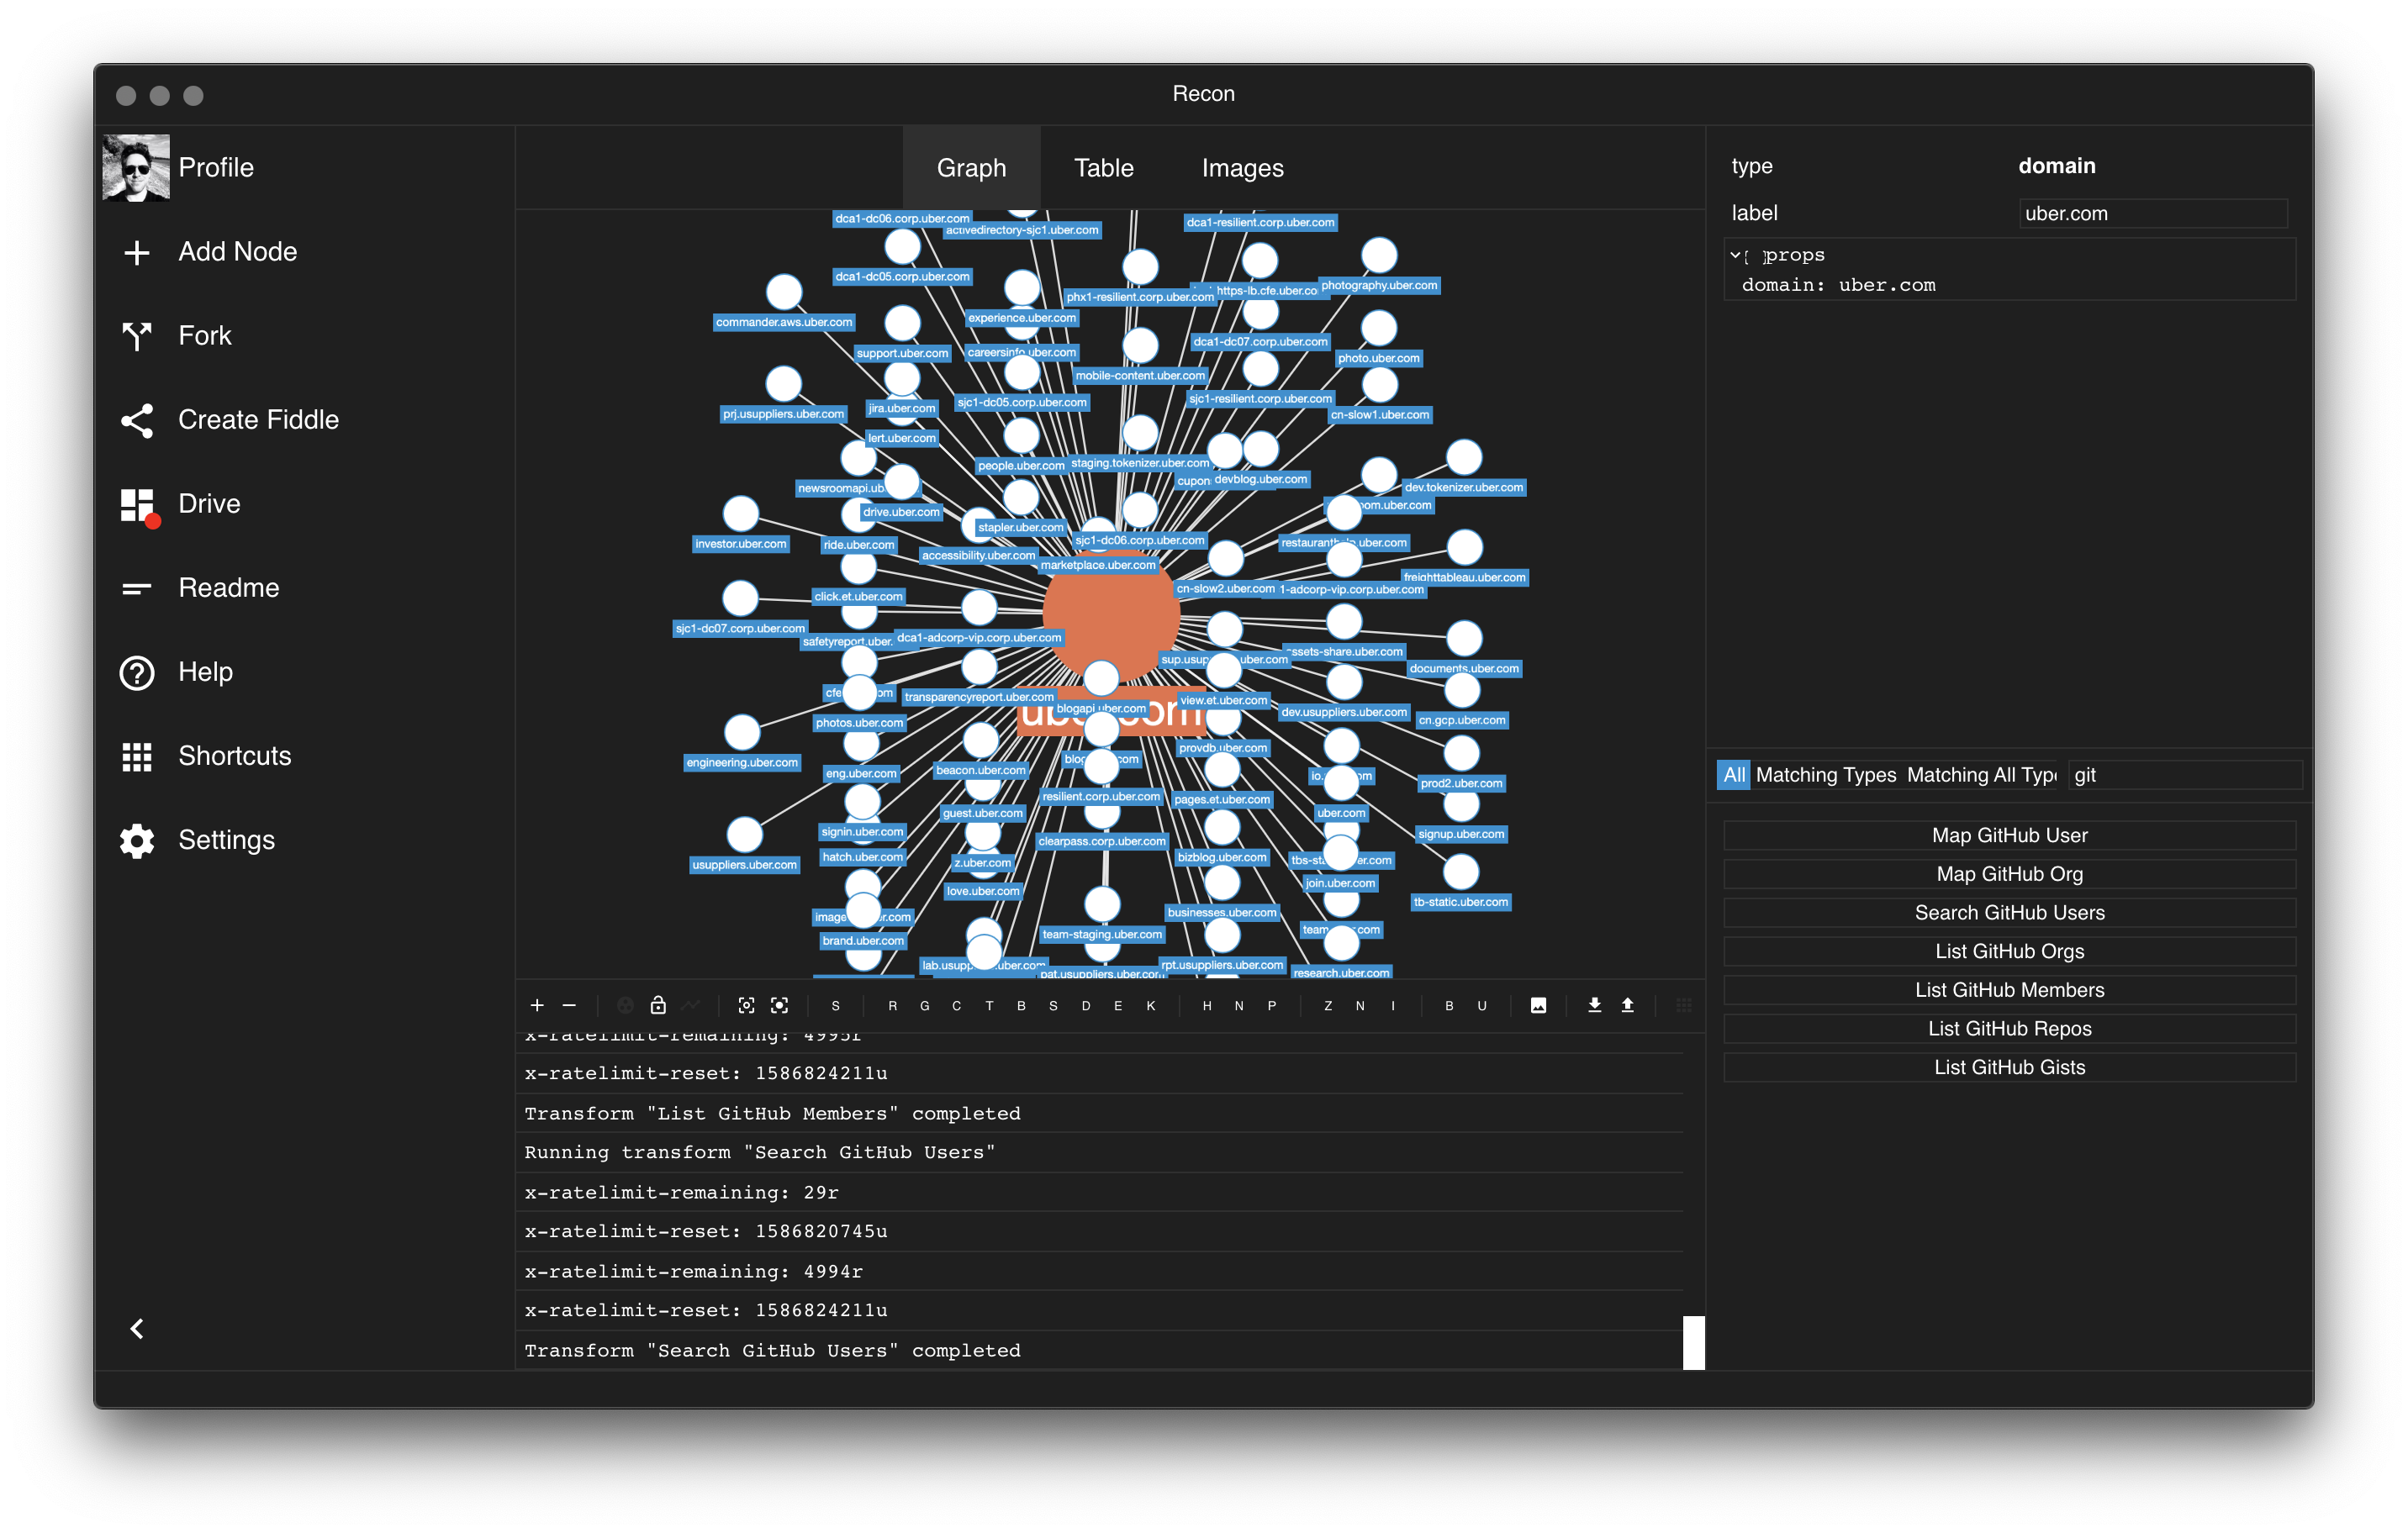Screen dimensions: 2408x1533
Task: Click log line 'Running transform "Search GitHub Users"'
Action: click(1099, 1152)
